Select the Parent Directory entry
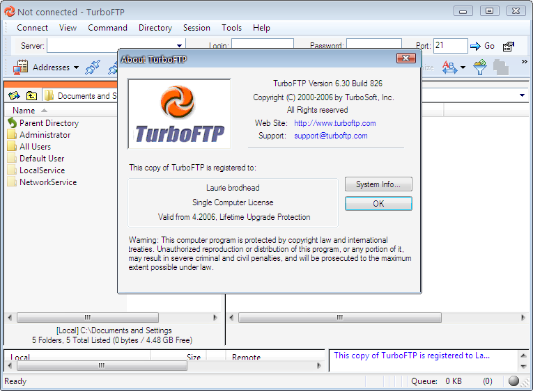Image resolution: width=533 pixels, height=391 pixels. click(x=49, y=123)
